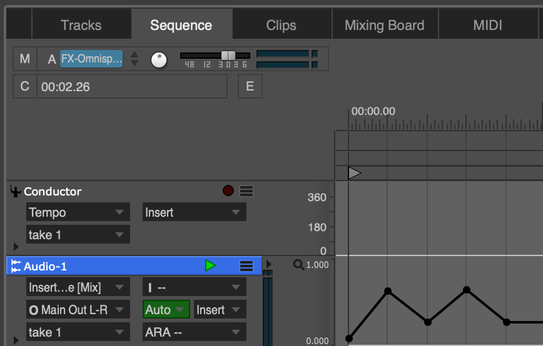
Task: Click the M button in track info
Action: click(x=24, y=59)
